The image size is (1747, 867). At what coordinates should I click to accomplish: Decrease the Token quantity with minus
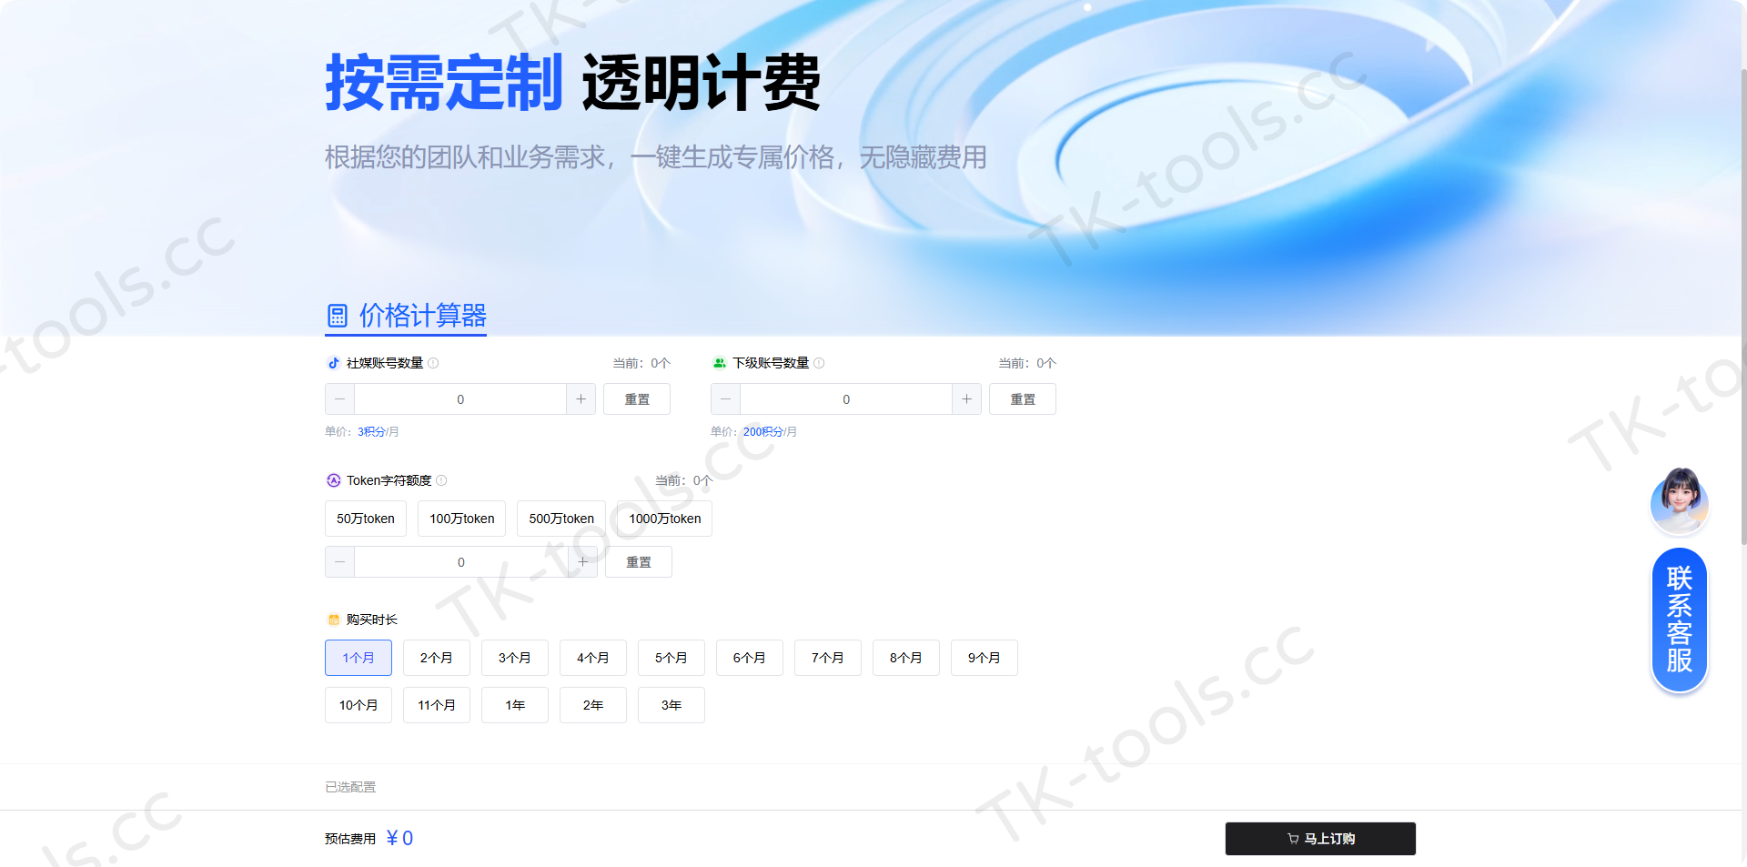pos(339,562)
